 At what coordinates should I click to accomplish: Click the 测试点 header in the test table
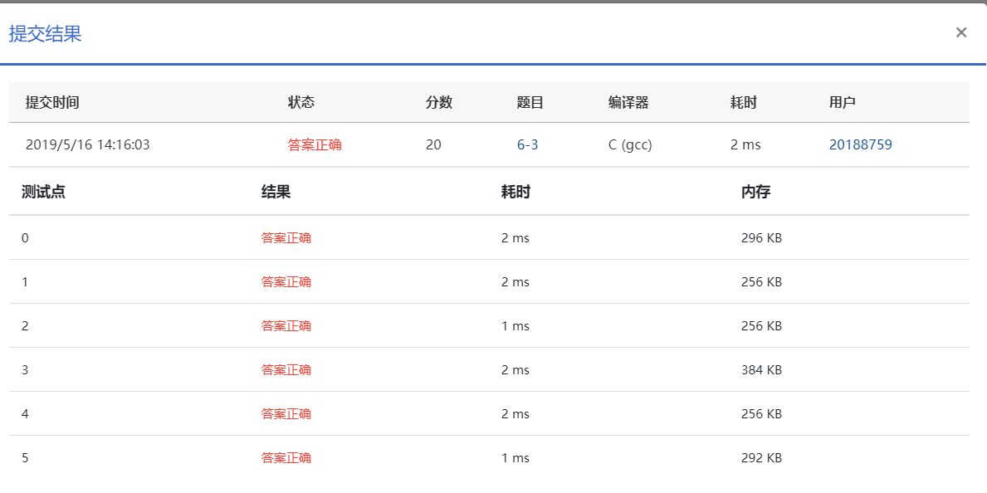click(x=43, y=192)
